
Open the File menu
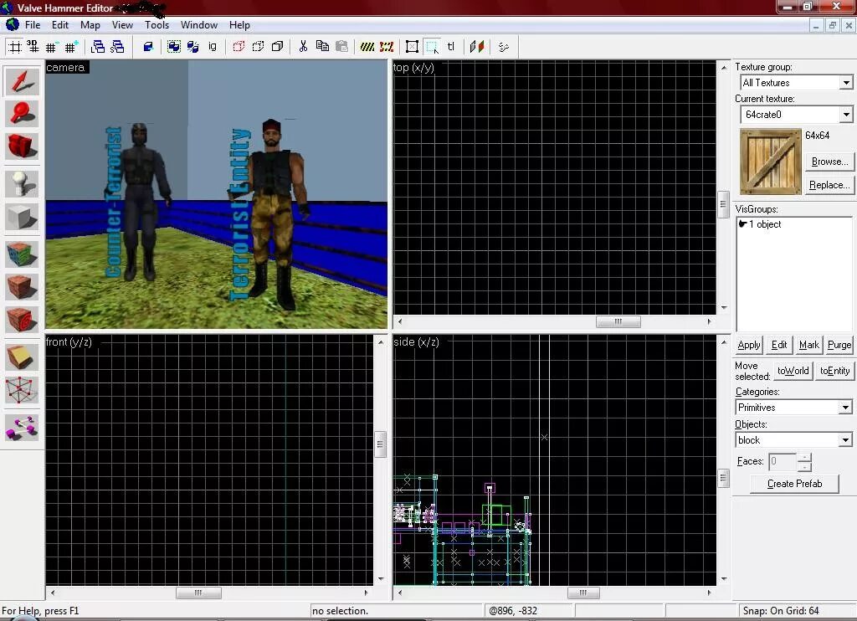coord(33,24)
